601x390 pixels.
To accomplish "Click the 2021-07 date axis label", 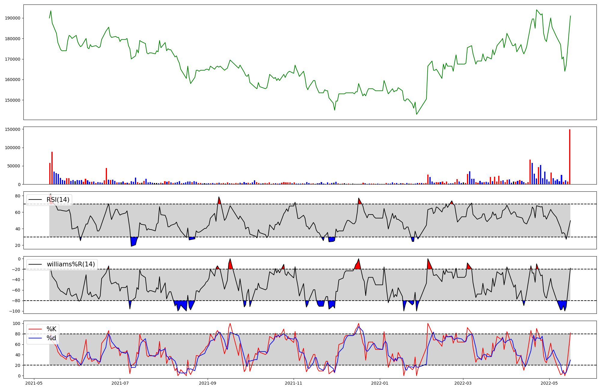I will pyautogui.click(x=120, y=383).
